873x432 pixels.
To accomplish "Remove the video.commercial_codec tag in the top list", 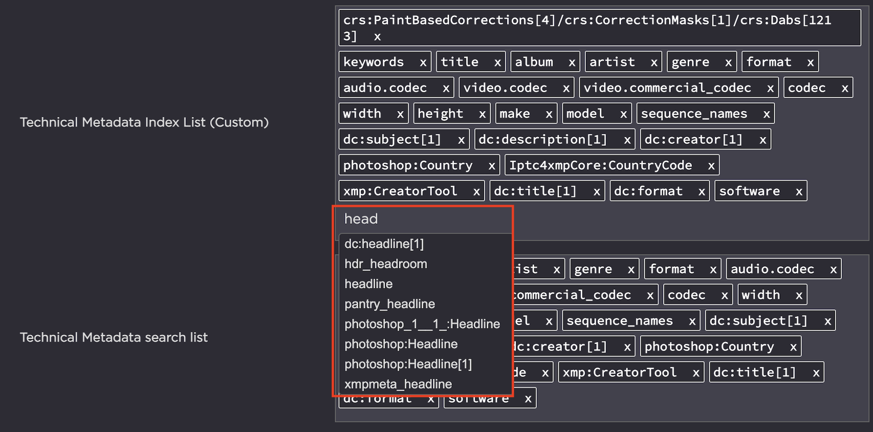I will [x=770, y=89].
